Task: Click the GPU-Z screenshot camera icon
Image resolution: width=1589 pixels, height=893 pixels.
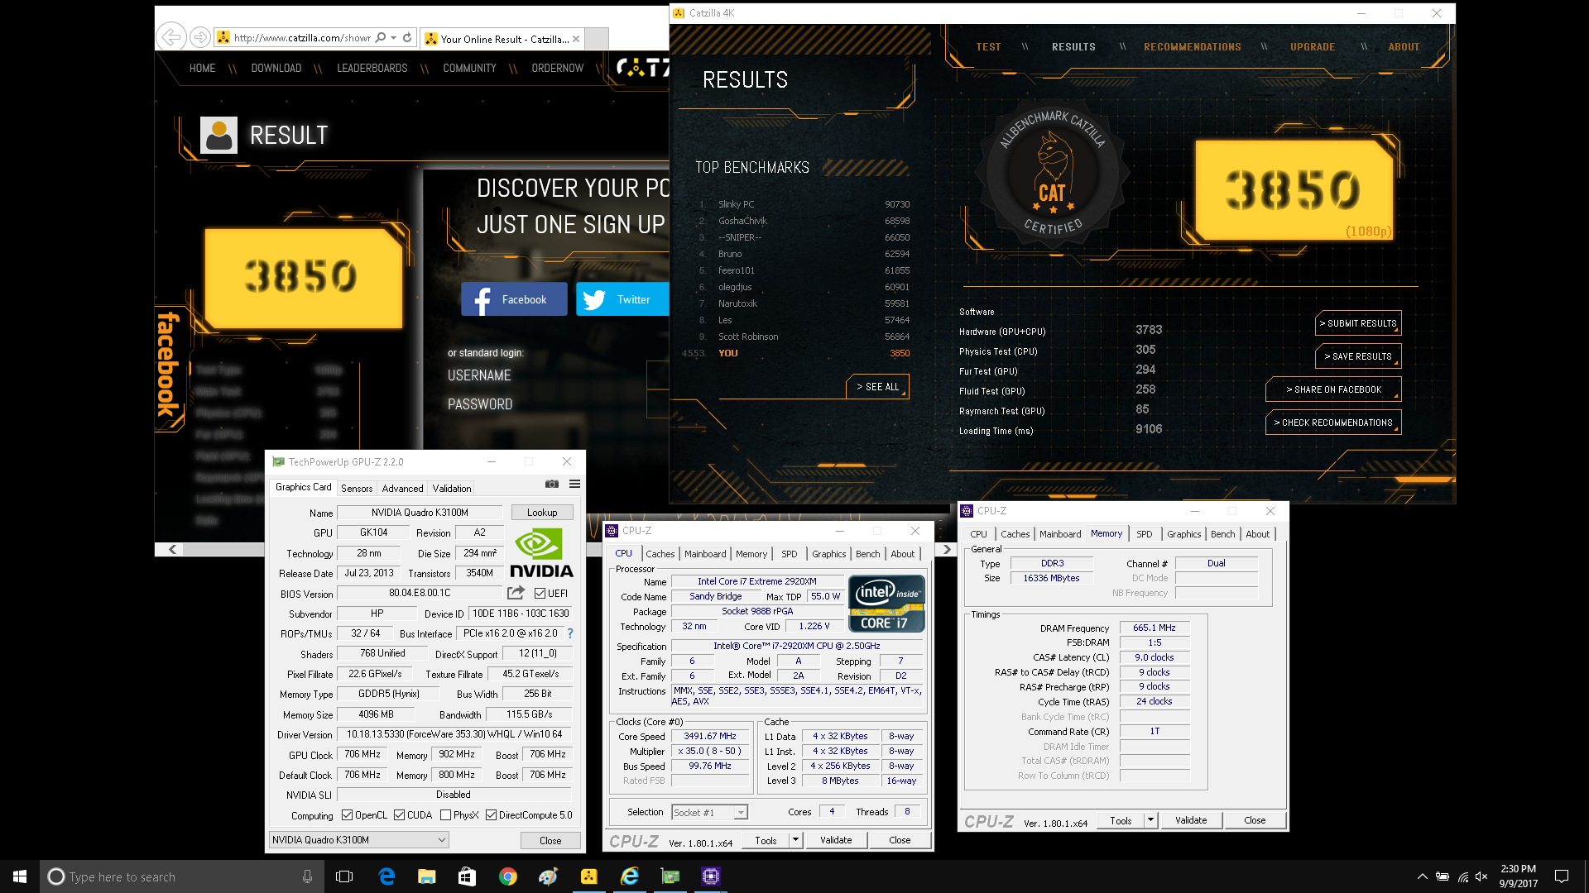Action: pyautogui.click(x=552, y=485)
